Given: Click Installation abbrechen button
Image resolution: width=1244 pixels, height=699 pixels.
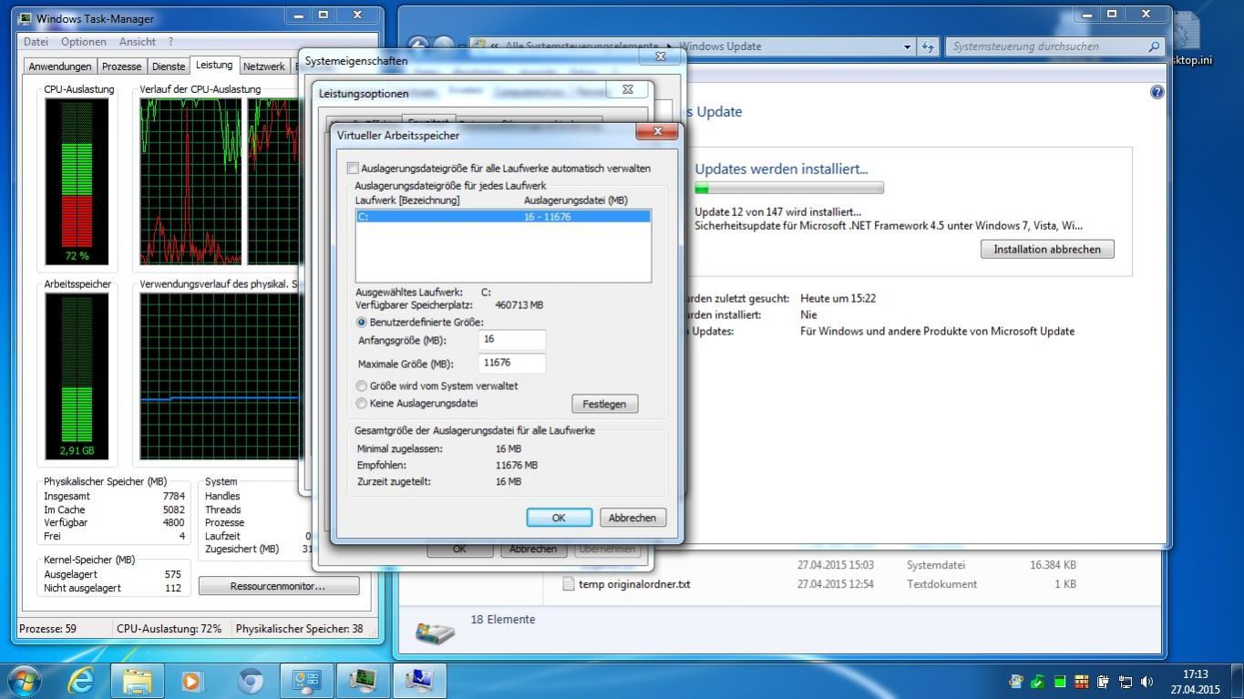Looking at the screenshot, I should pos(1047,250).
